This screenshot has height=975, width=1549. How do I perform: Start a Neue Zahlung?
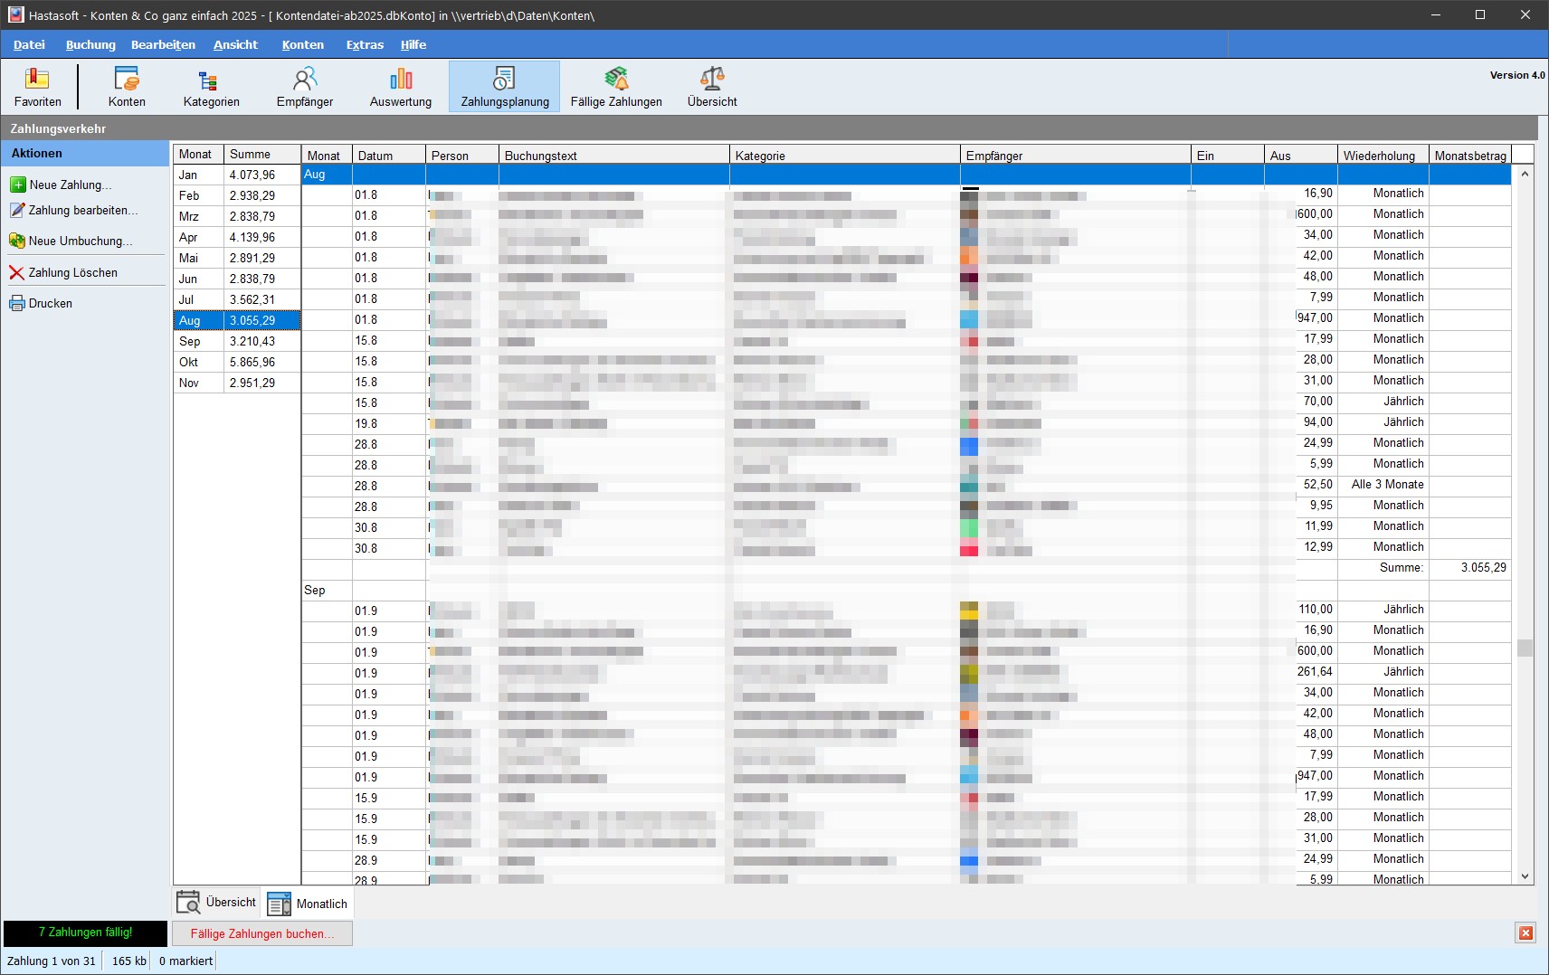70,185
